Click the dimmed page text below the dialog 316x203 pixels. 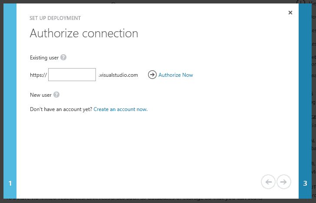(130, 201)
